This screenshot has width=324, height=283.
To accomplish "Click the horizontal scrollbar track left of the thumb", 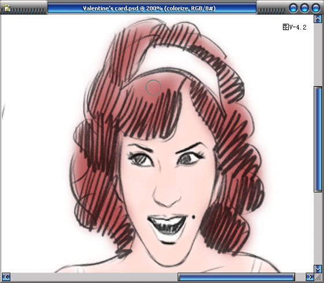I will click(x=94, y=277).
